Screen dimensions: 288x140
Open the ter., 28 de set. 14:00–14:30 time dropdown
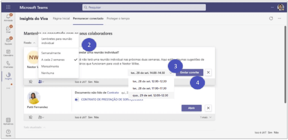point(151,73)
